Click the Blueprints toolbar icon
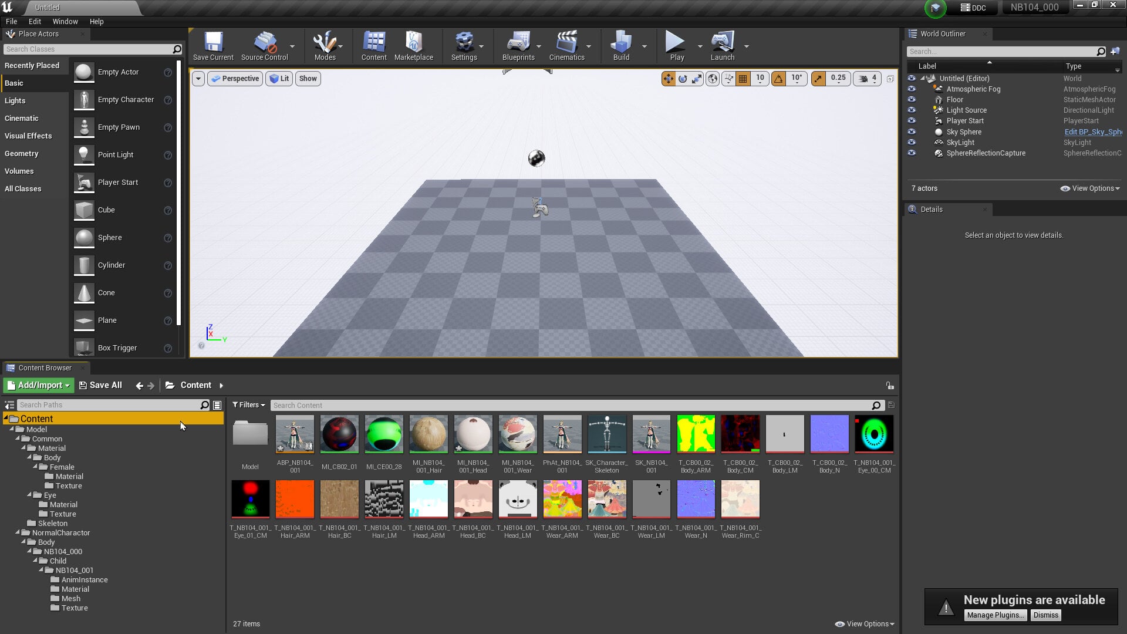1127x634 pixels. (518, 46)
